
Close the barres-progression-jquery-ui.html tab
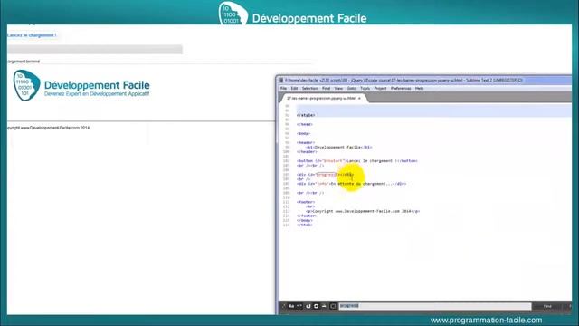[x=359, y=99]
